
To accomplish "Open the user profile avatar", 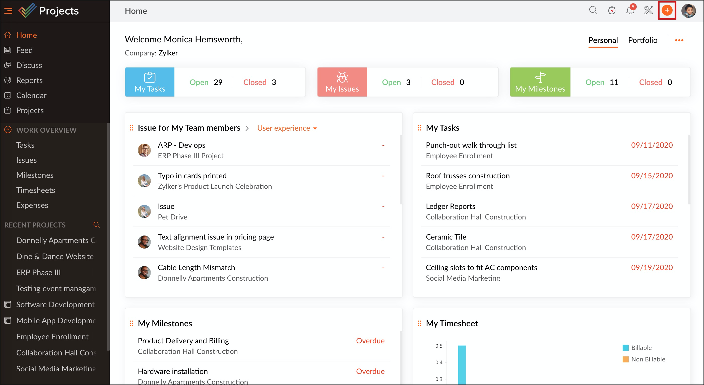I will (x=688, y=11).
